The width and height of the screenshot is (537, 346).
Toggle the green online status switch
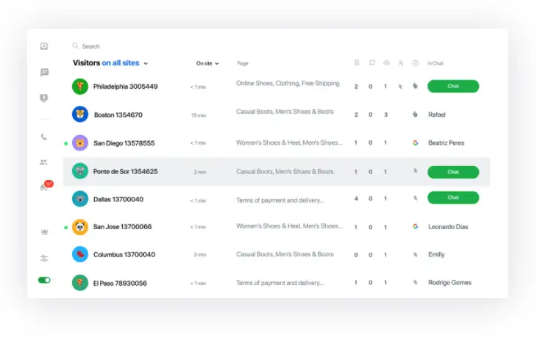click(x=44, y=280)
